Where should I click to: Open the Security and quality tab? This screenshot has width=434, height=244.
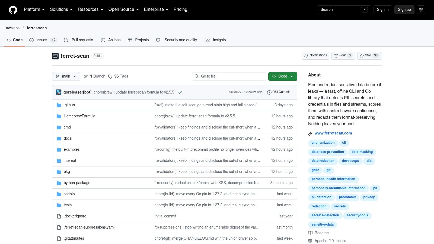point(177,40)
